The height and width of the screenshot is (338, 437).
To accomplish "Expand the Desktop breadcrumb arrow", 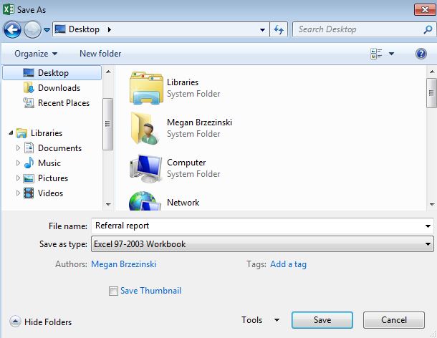I will tap(109, 29).
